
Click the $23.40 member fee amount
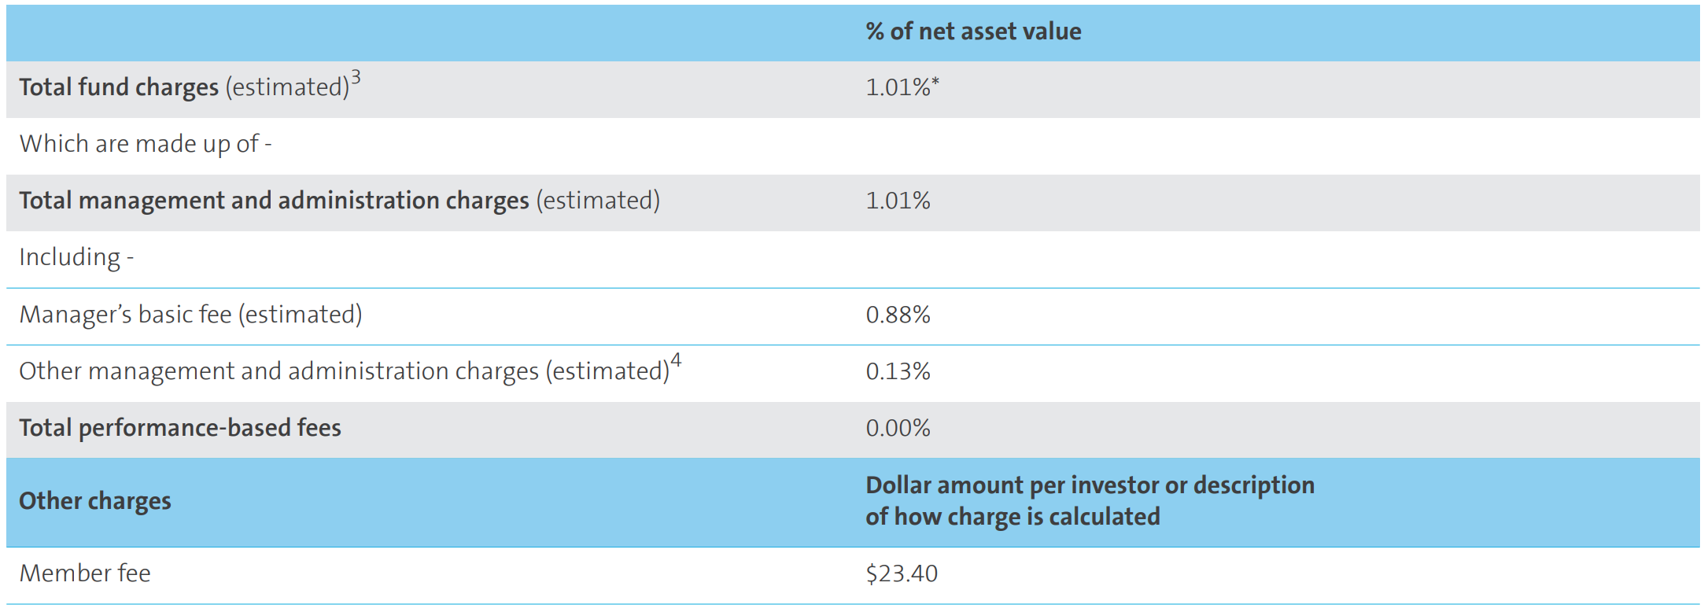pos(902,573)
